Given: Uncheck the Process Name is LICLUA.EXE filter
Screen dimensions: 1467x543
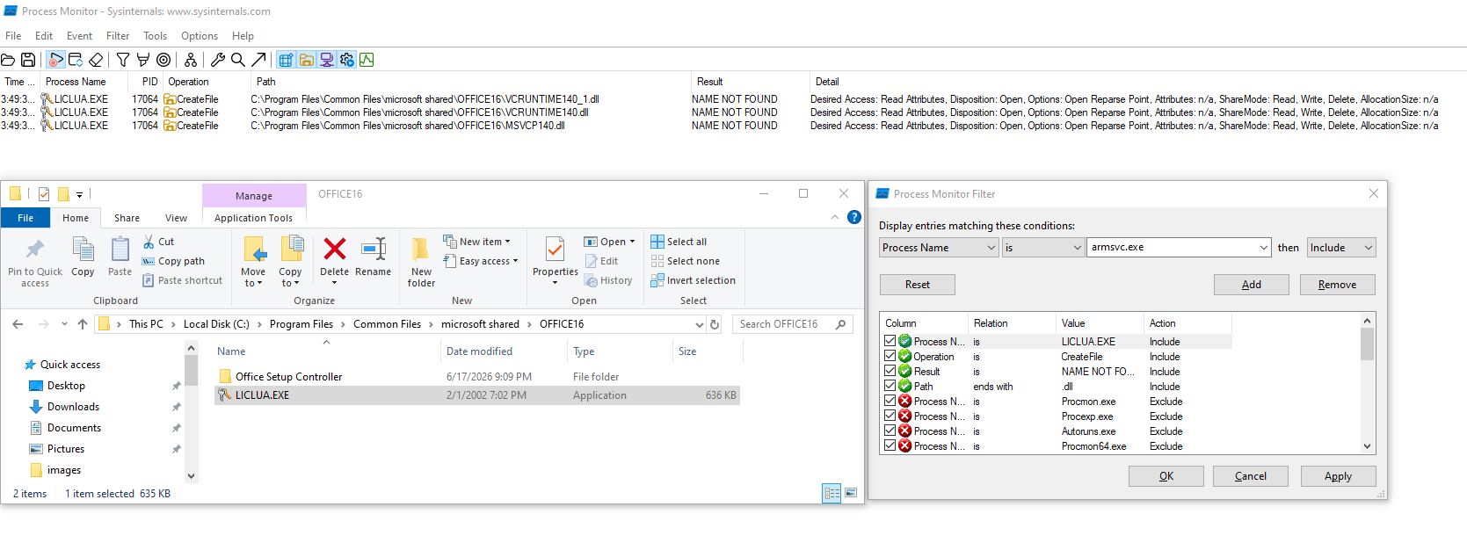Looking at the screenshot, I should click(890, 341).
